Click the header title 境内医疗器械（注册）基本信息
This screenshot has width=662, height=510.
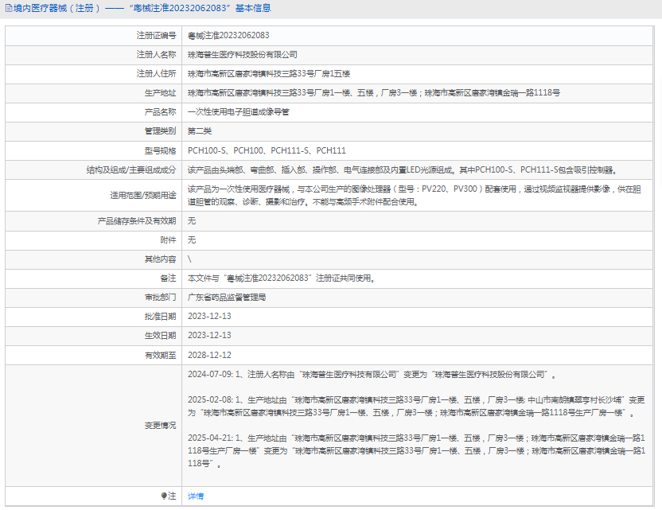[x=142, y=9]
